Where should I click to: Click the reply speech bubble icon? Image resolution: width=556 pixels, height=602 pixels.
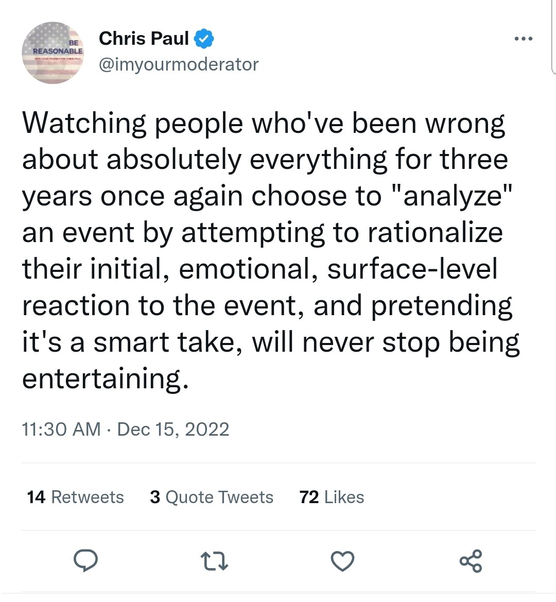85,561
